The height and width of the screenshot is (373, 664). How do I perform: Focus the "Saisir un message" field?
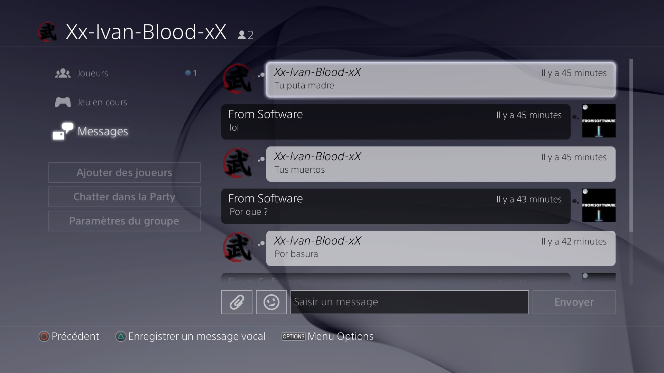(x=410, y=302)
